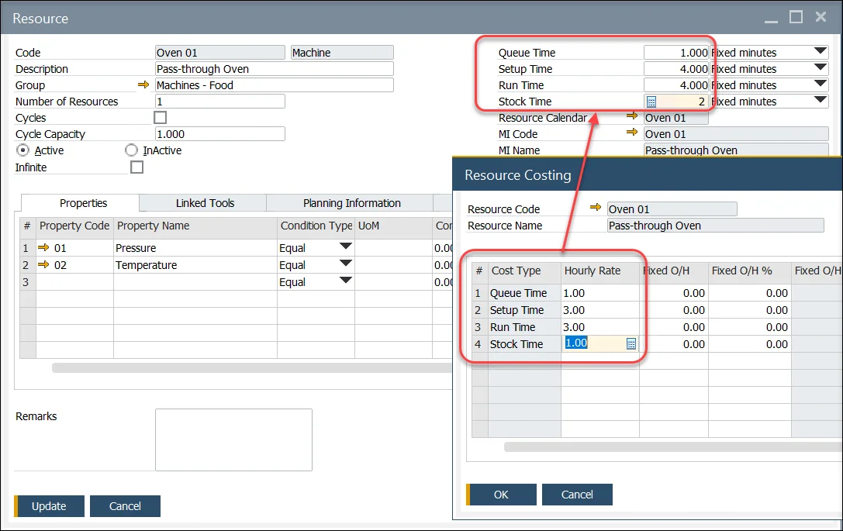Image resolution: width=843 pixels, height=531 pixels.
Task: Select the InActive radio button
Action: click(131, 150)
